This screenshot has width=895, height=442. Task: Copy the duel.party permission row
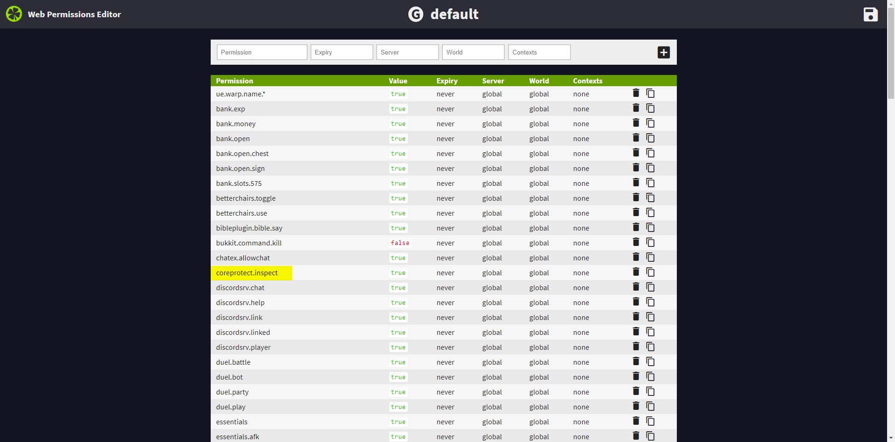point(650,392)
